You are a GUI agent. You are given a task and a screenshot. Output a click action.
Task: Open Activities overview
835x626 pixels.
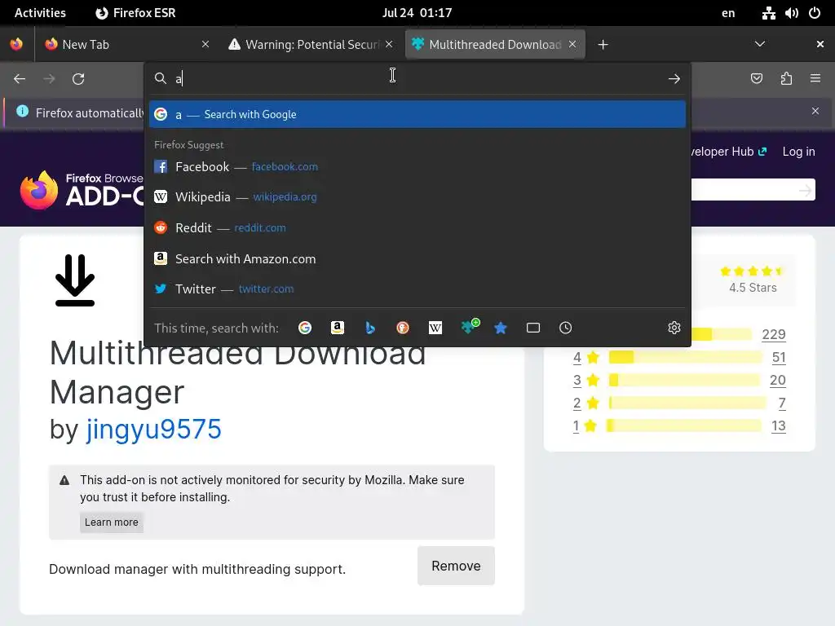(40, 13)
